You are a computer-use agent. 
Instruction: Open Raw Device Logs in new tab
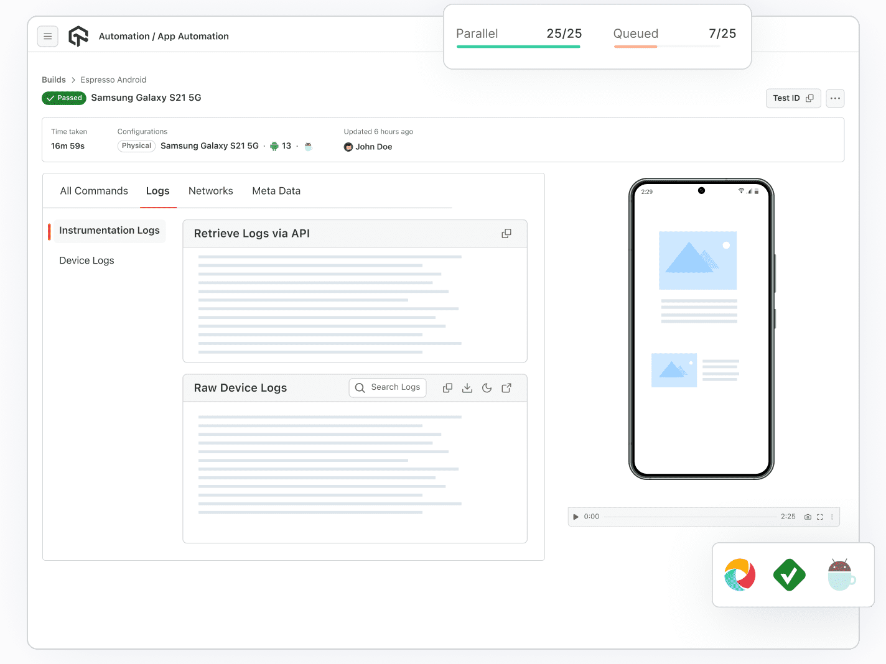pos(506,387)
